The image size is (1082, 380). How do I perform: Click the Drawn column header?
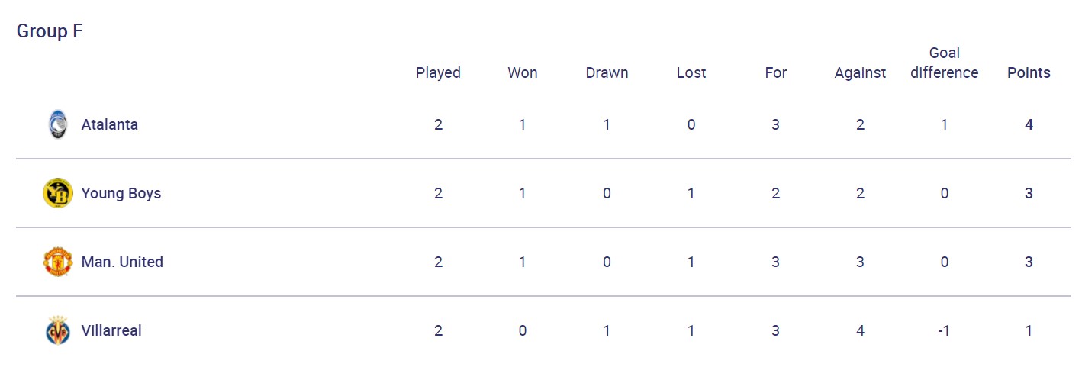[x=607, y=72]
